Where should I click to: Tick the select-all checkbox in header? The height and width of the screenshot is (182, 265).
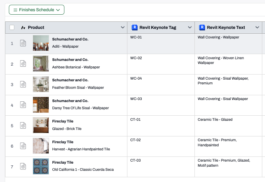(12, 27)
